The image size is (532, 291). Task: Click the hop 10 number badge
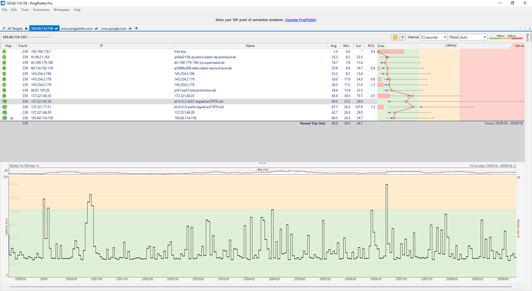click(4, 101)
